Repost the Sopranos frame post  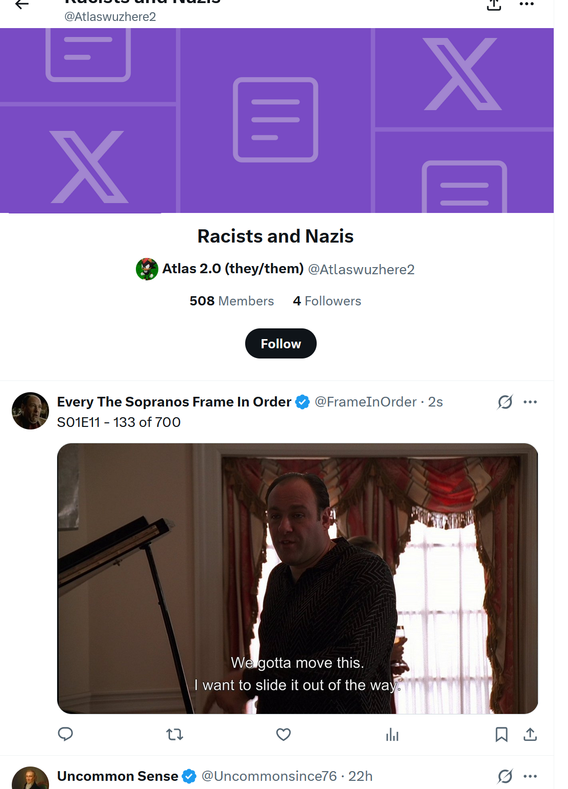coord(175,734)
